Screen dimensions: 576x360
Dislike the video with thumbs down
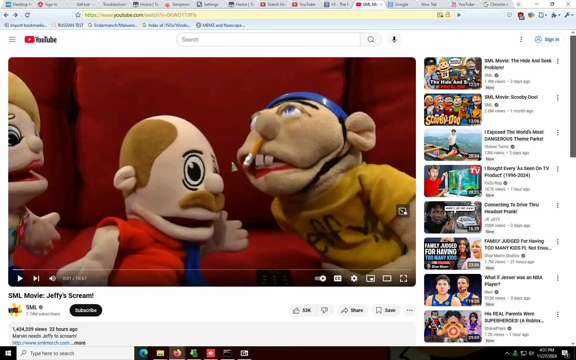point(324,310)
